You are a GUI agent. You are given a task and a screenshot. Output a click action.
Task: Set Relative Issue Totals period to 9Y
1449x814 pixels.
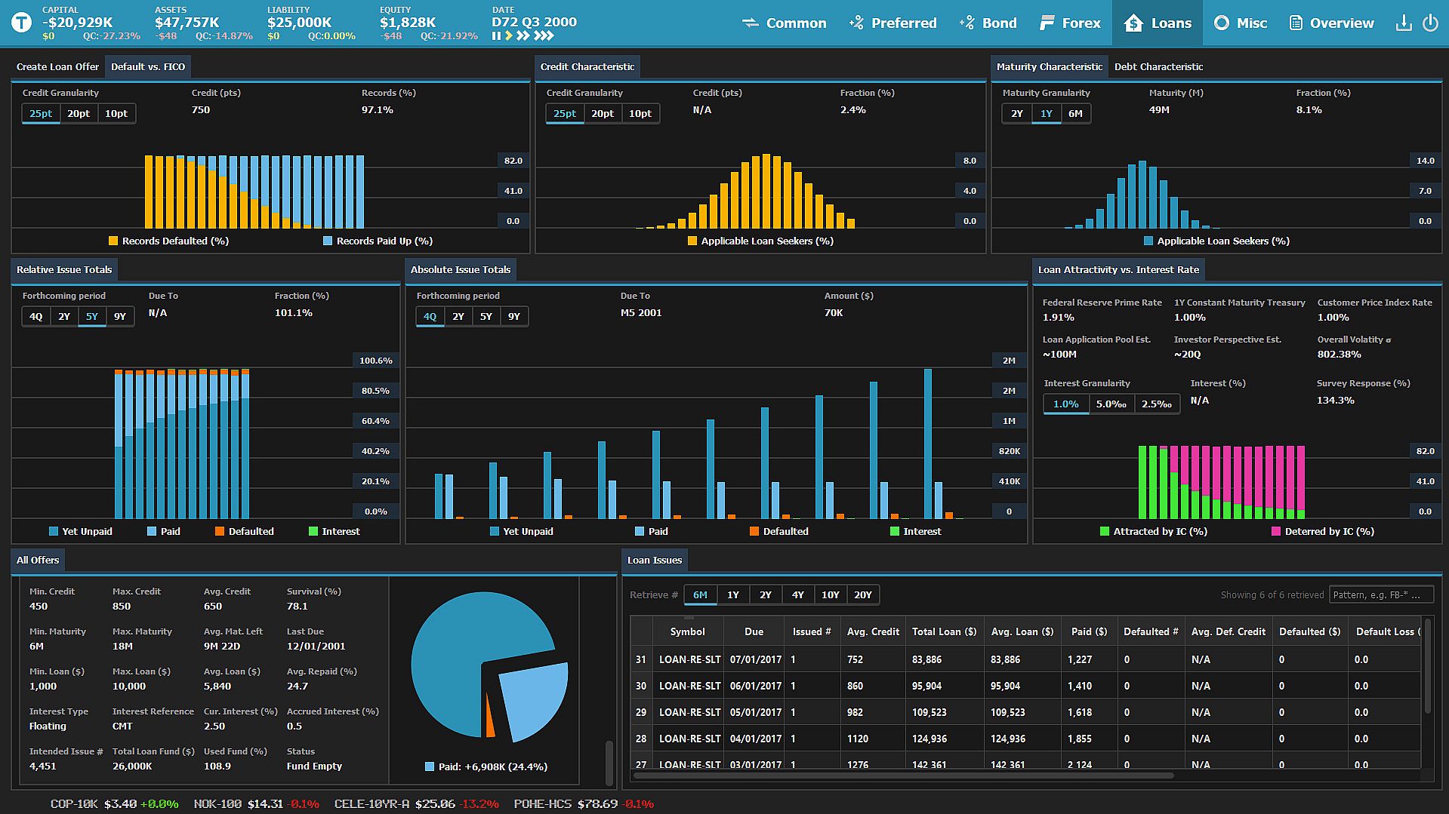[120, 317]
